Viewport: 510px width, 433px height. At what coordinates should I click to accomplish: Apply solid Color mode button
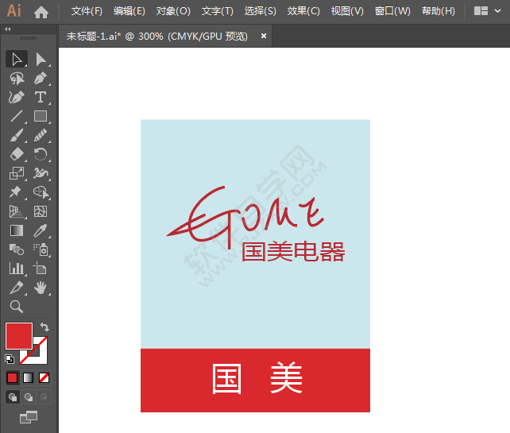(13, 377)
